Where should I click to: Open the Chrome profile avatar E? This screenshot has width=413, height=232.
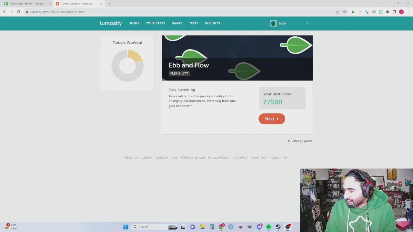401,12
